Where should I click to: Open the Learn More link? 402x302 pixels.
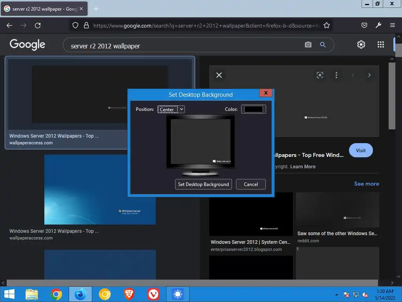click(x=303, y=166)
